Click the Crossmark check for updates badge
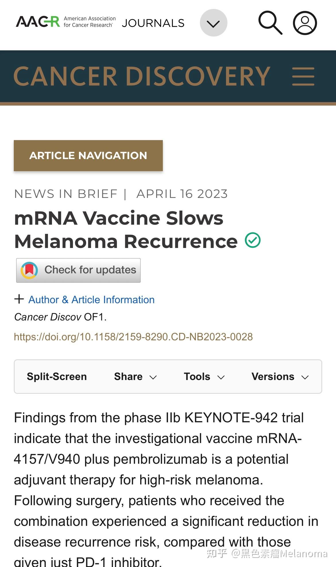336x567 pixels. tap(78, 270)
